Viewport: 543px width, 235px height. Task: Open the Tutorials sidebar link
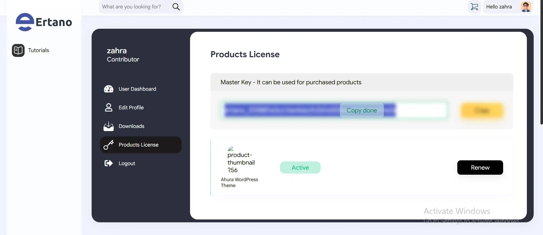coord(38,50)
